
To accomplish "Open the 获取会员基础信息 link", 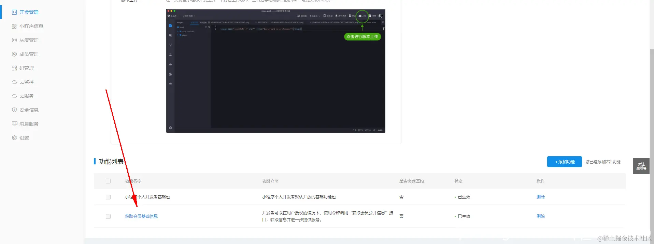I will pyautogui.click(x=141, y=216).
